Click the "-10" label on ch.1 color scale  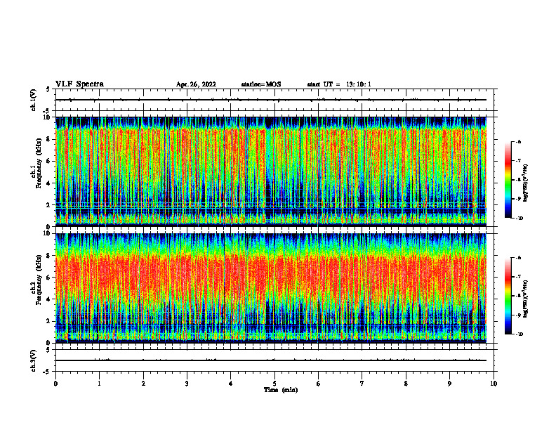[x=519, y=219]
